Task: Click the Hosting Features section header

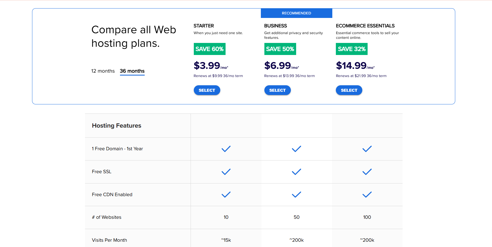Action: [116, 126]
